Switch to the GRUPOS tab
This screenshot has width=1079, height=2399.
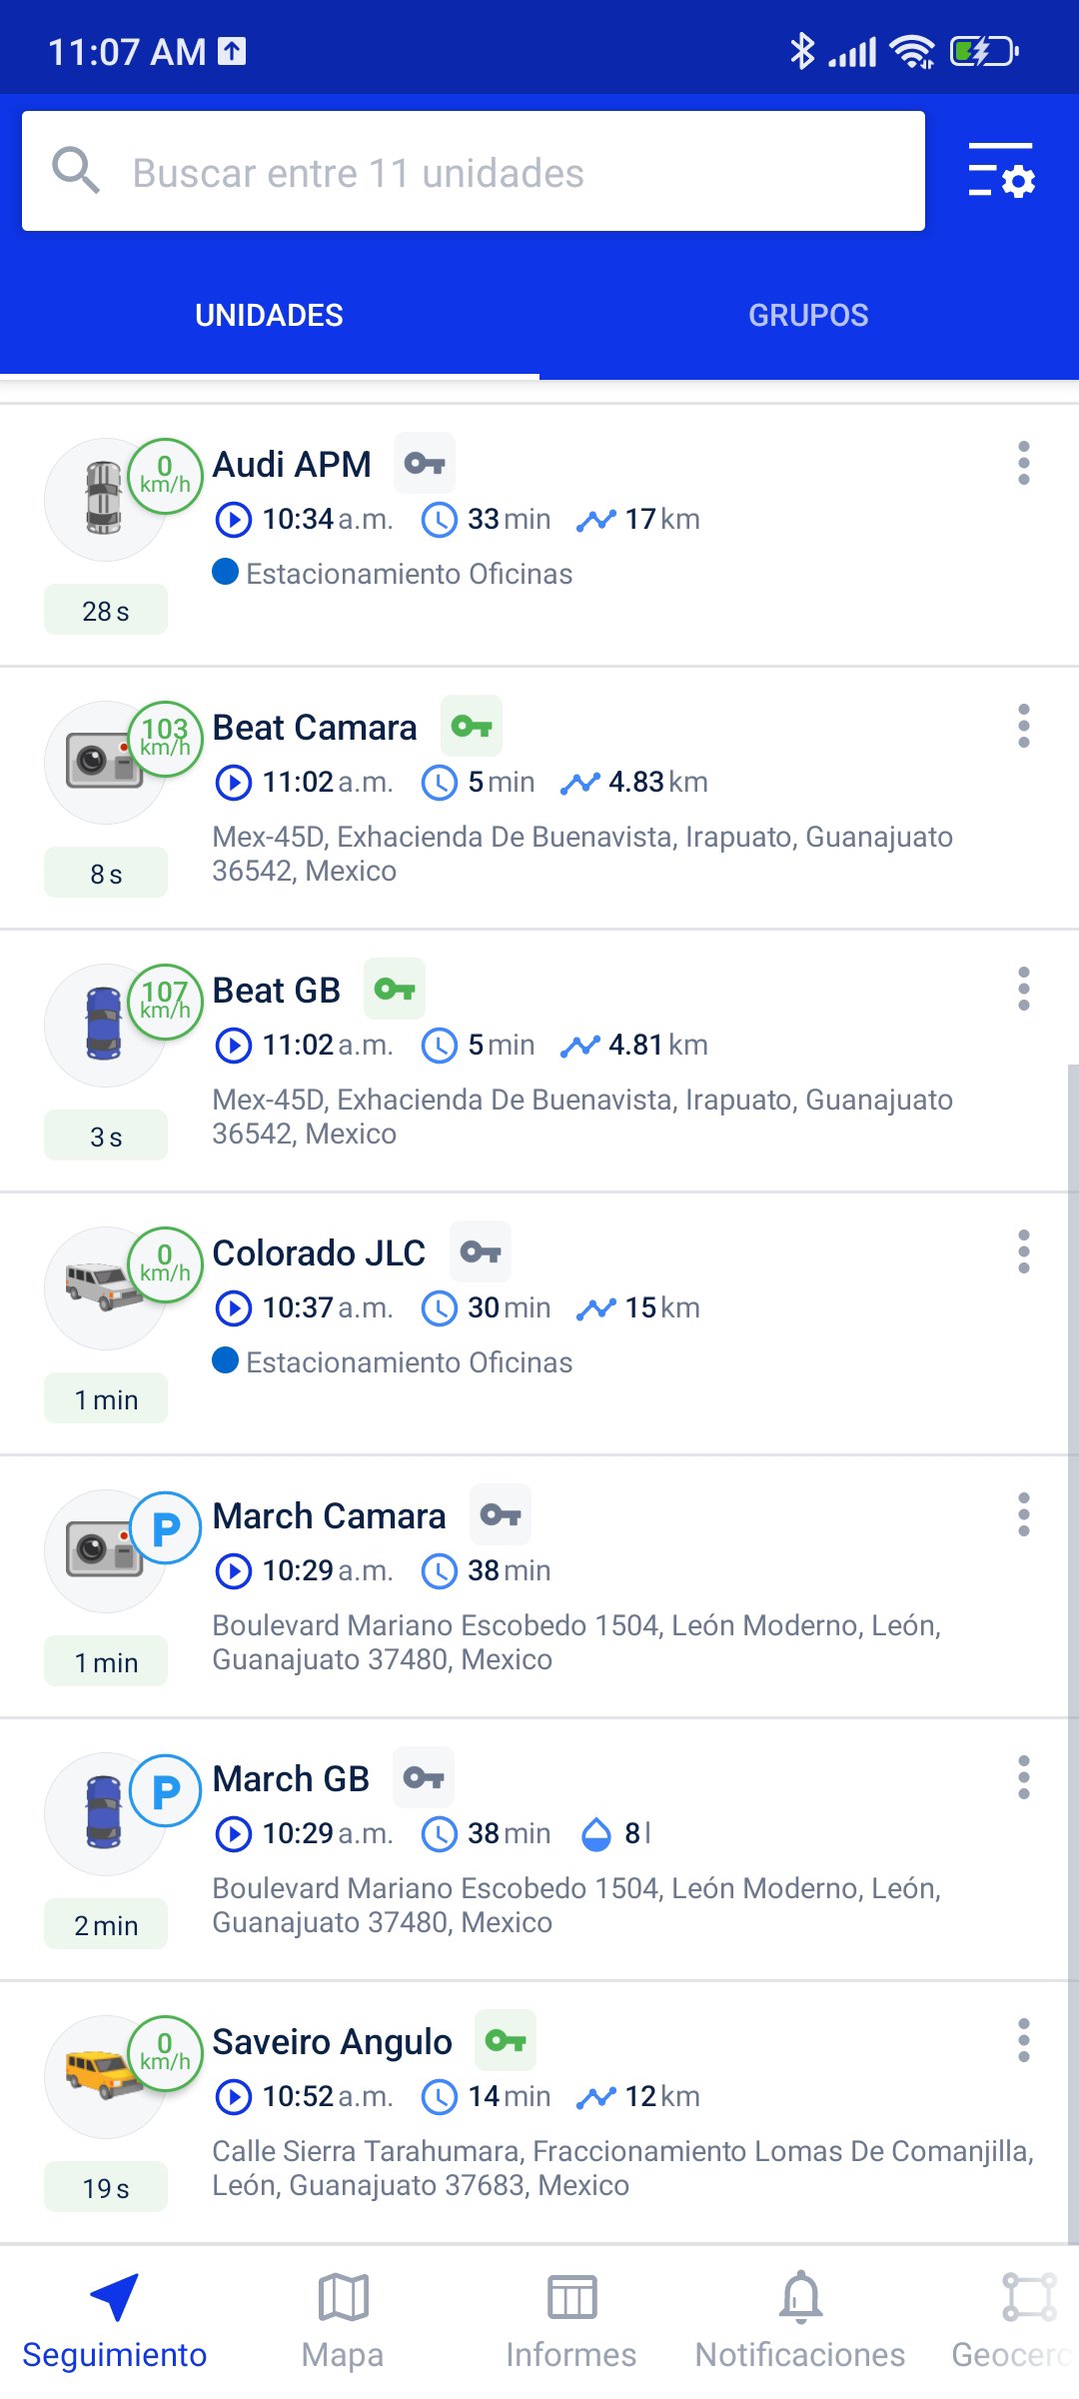(x=808, y=315)
